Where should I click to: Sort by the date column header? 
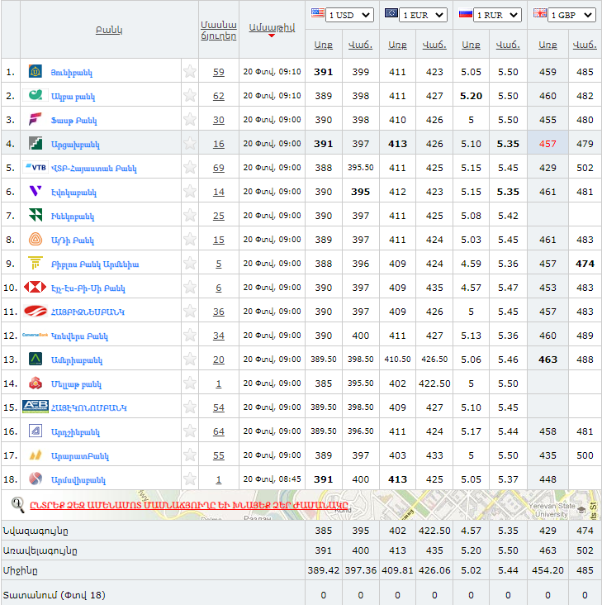(272, 28)
